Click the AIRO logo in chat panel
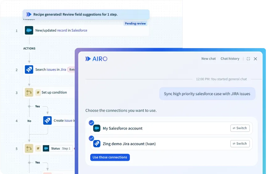 (96, 59)
